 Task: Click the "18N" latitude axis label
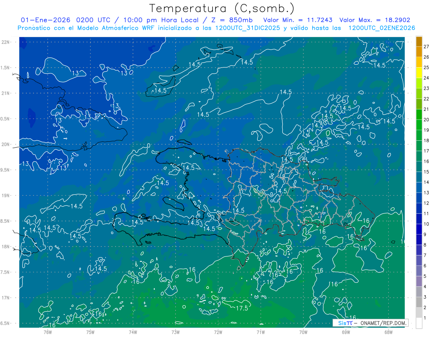click(6, 246)
